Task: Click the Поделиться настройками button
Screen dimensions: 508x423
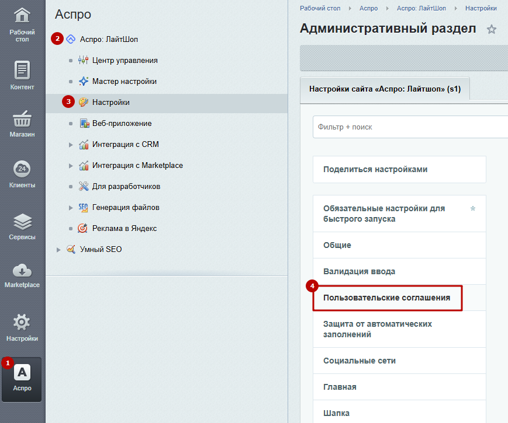Action: [375, 170]
